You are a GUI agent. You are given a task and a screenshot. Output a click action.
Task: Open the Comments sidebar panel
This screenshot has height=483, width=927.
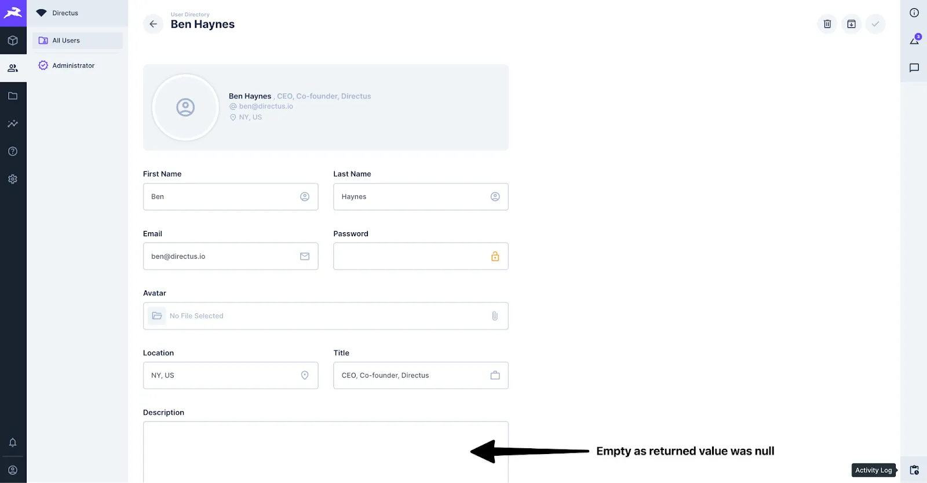(914, 68)
